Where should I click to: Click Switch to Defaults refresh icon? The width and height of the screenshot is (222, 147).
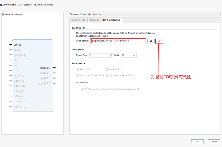pyautogui.click(x=35, y=5)
